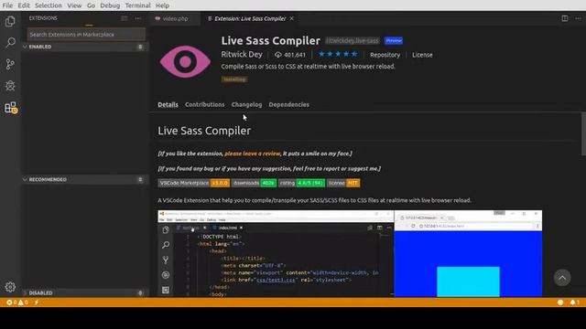
Task: Open editor more actions ellipsis menu
Action: coord(578,18)
